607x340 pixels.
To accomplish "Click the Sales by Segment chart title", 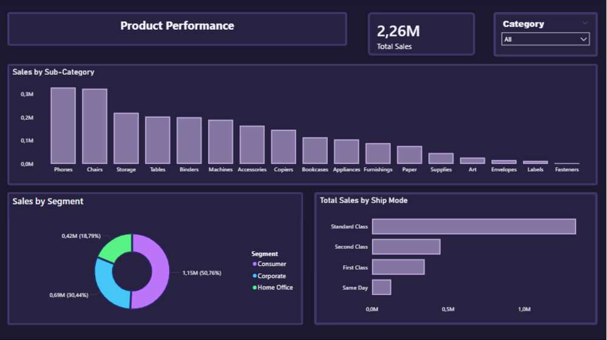I will 47,202.
